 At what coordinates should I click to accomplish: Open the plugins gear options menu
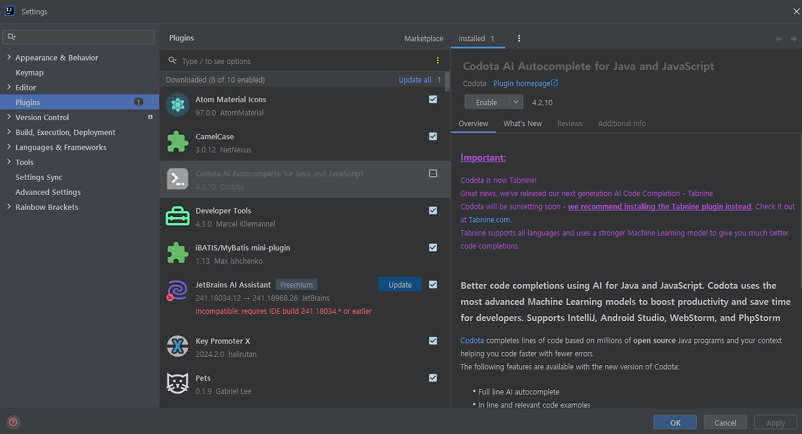pos(519,38)
